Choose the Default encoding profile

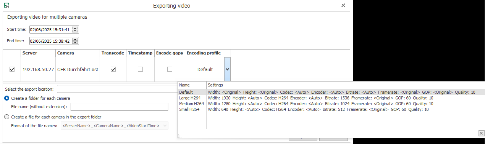(331, 92)
